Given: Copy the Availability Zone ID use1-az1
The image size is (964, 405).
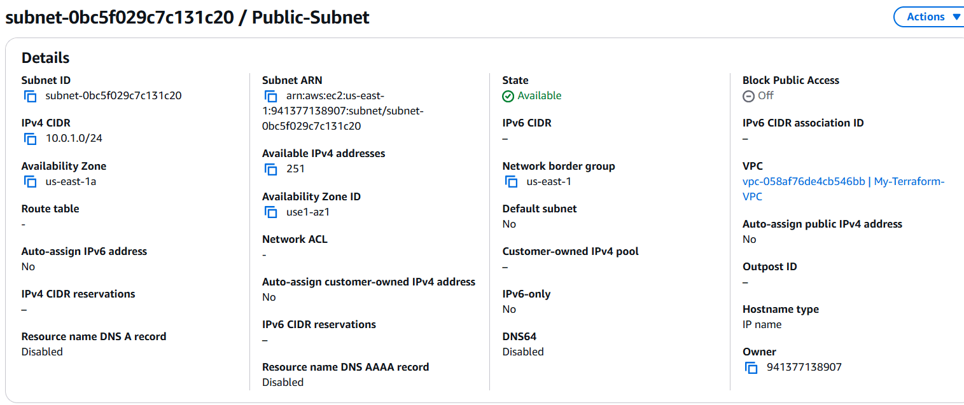Looking at the screenshot, I should (271, 212).
